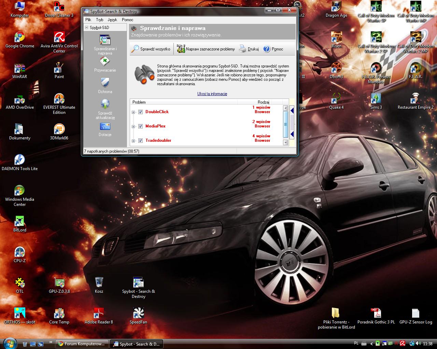Expand the Tradedoubler tree entry
This screenshot has width=437, height=349.
coord(133,141)
